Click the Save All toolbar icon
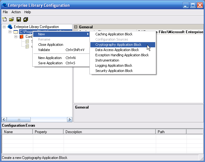This screenshot has width=205, height=162. point(26,19)
